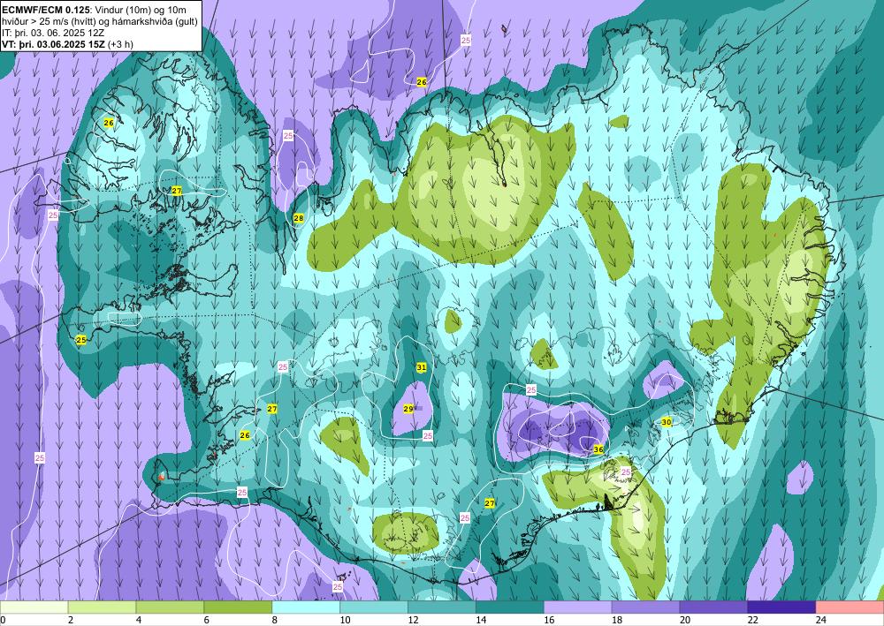884x626 pixels.
Task: Select the 16–18 m/s lavender legend swatch
Action: (578, 607)
